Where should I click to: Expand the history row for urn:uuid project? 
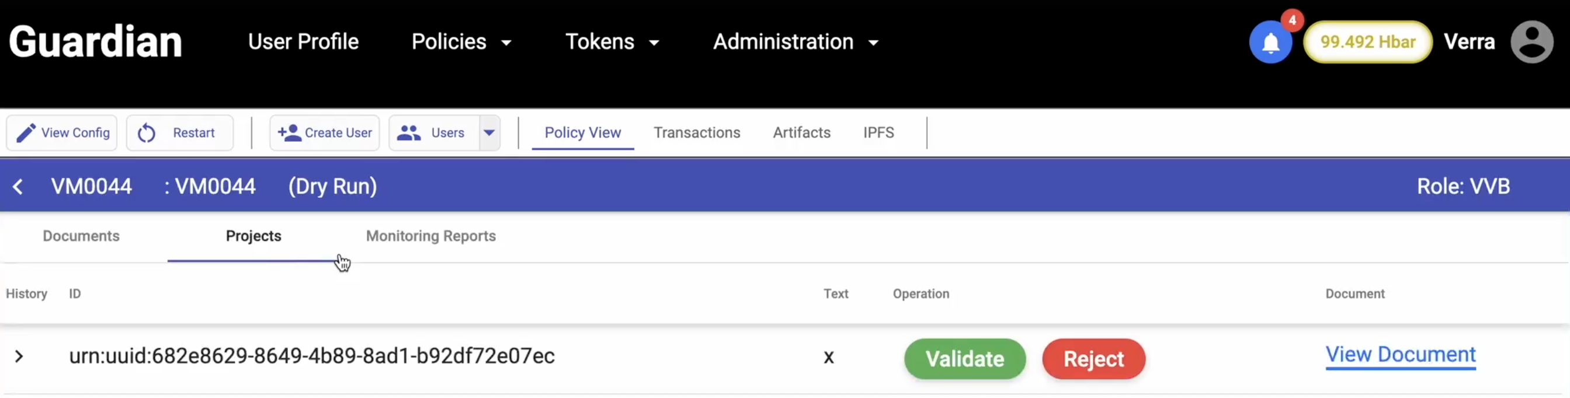pyautogui.click(x=19, y=356)
